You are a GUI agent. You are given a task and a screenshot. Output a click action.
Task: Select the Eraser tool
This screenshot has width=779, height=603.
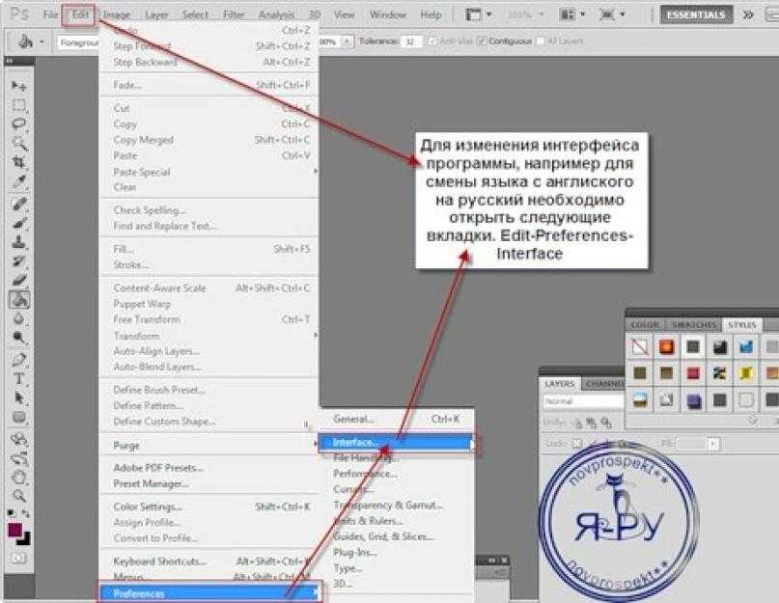pos(19,281)
